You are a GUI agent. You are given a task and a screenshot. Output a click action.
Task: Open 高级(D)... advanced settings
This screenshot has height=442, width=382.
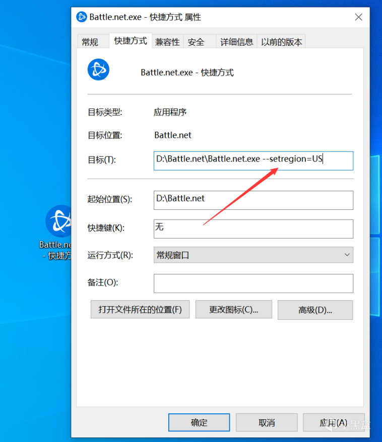point(315,310)
